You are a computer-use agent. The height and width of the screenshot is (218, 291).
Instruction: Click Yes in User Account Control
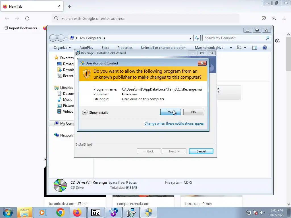(x=171, y=112)
